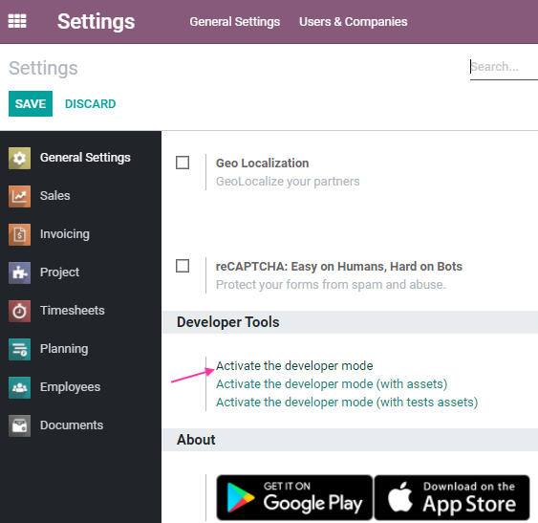Click the General Settings gear icon
Viewport: 538px width, 523px height.
click(x=19, y=158)
